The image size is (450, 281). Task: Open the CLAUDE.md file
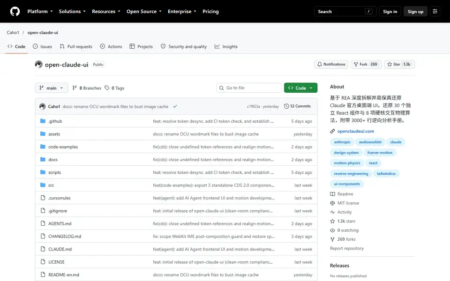(60, 249)
